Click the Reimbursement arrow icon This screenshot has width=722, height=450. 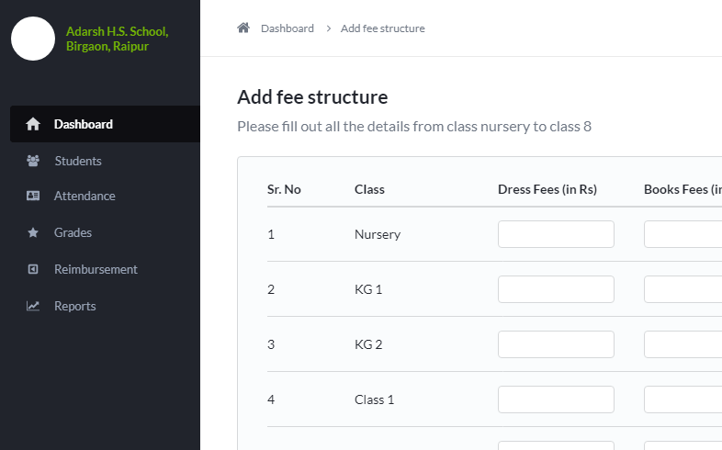click(x=33, y=269)
